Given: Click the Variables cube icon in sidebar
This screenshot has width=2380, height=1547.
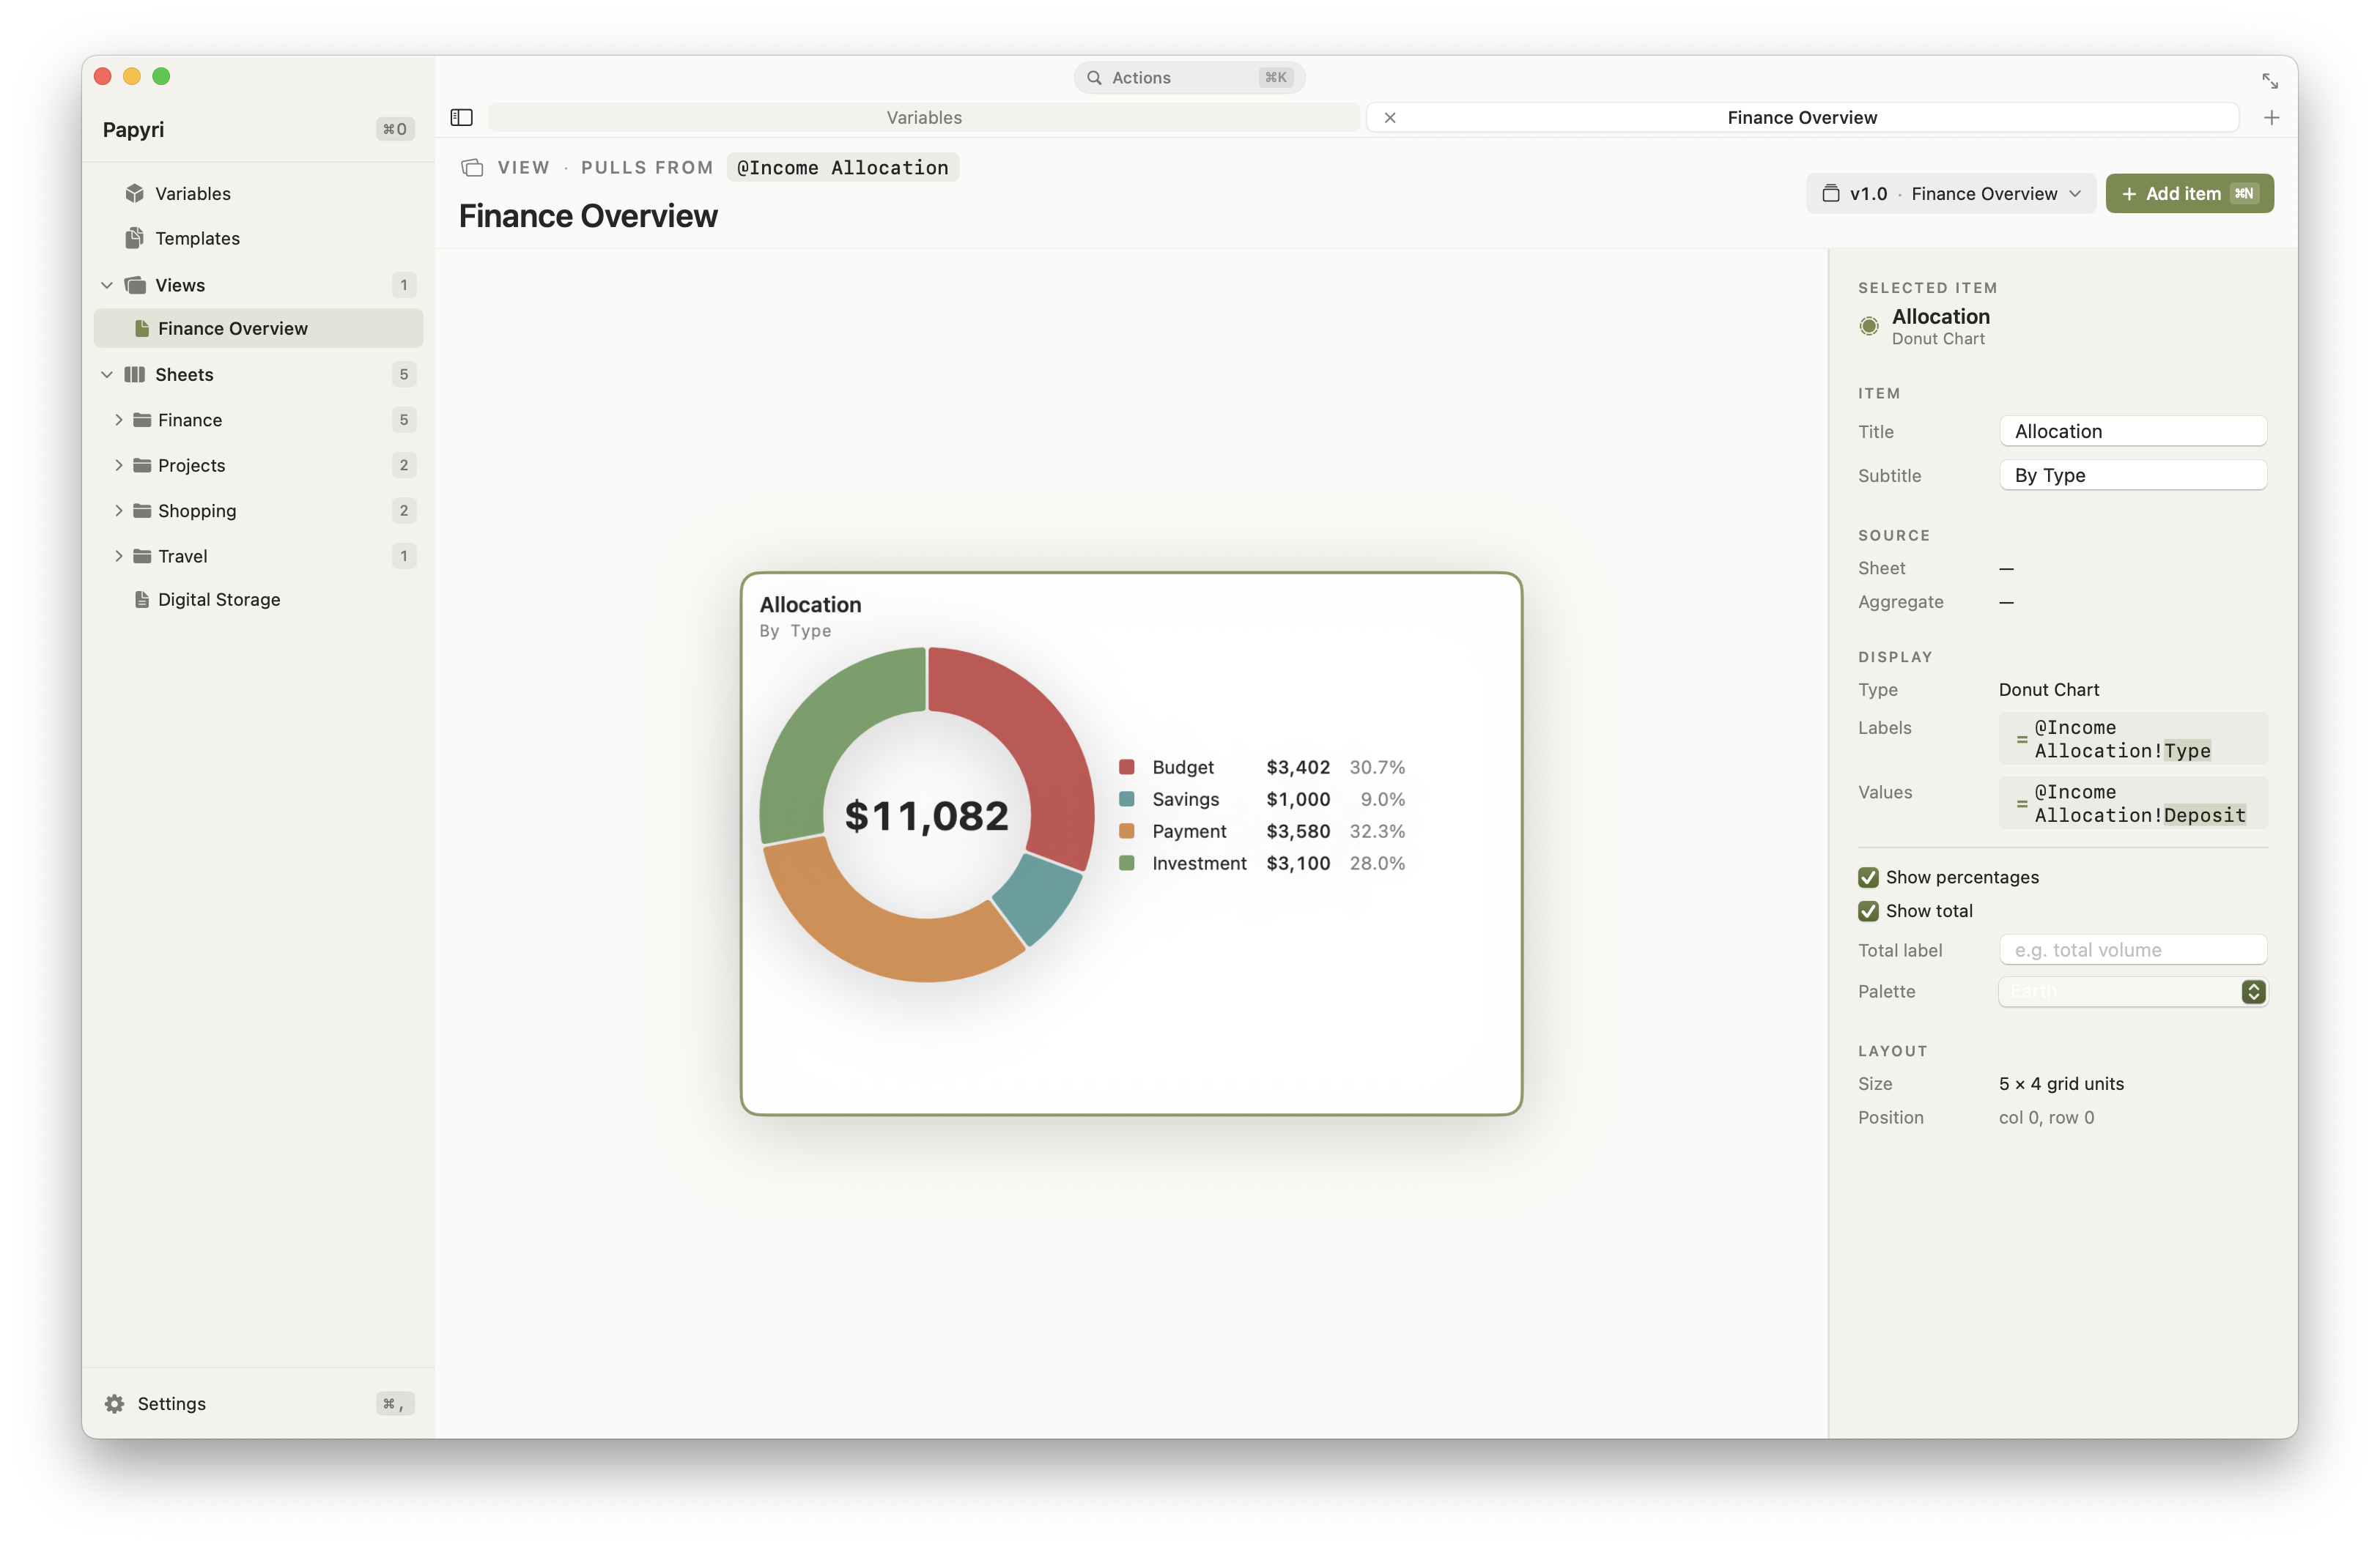Looking at the screenshot, I should tap(135, 193).
